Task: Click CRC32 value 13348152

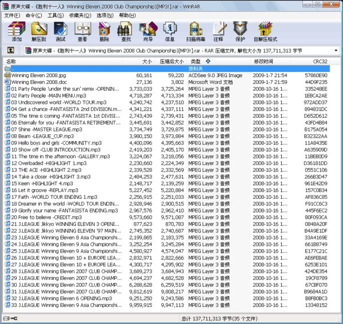Action: [316, 305]
